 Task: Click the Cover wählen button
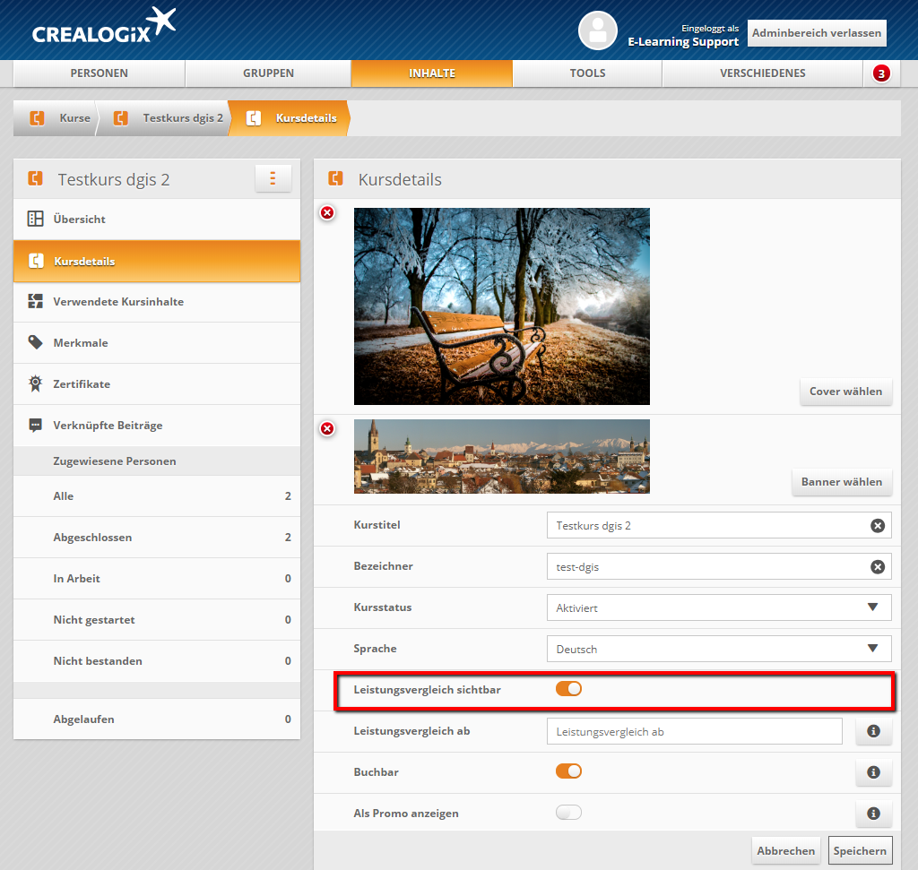tap(845, 392)
